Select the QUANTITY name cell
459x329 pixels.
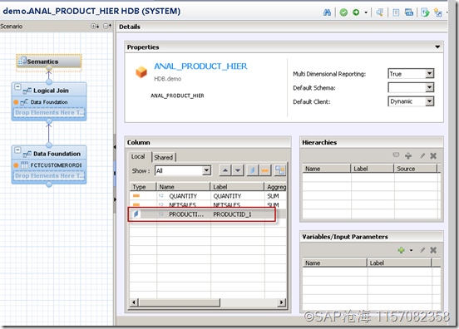coord(183,196)
